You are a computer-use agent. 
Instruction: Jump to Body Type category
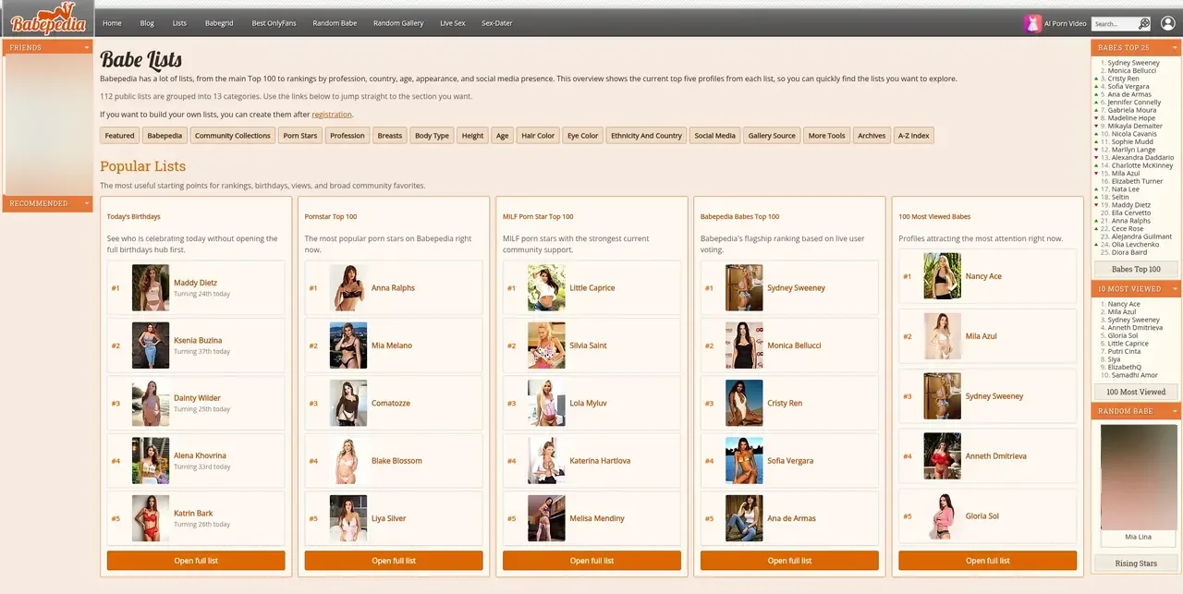point(432,136)
